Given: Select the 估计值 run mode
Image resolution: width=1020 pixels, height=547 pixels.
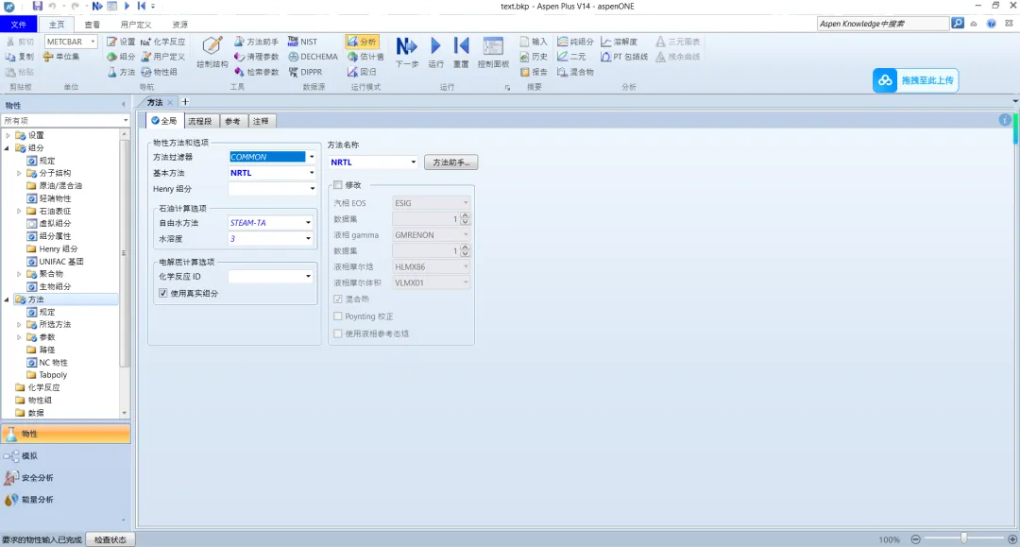Looking at the screenshot, I should click(365, 57).
